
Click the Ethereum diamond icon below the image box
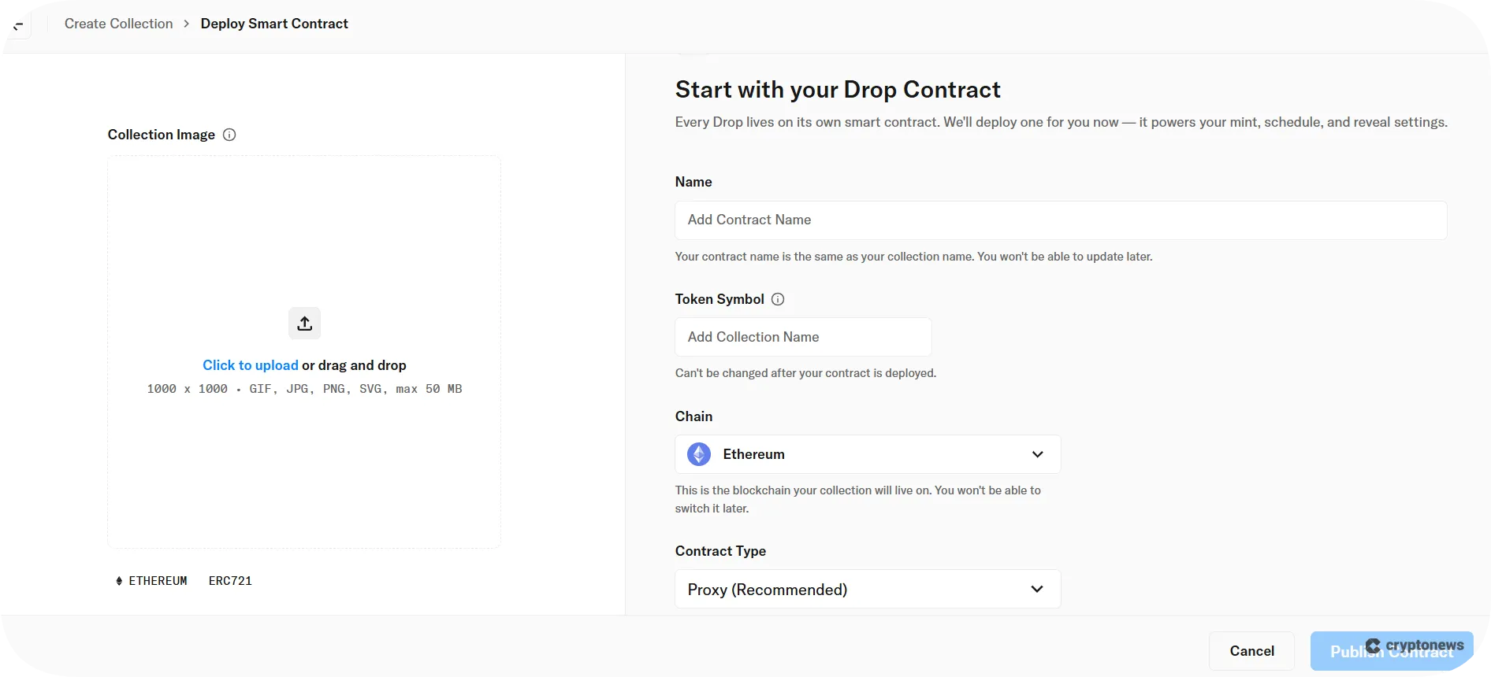119,581
